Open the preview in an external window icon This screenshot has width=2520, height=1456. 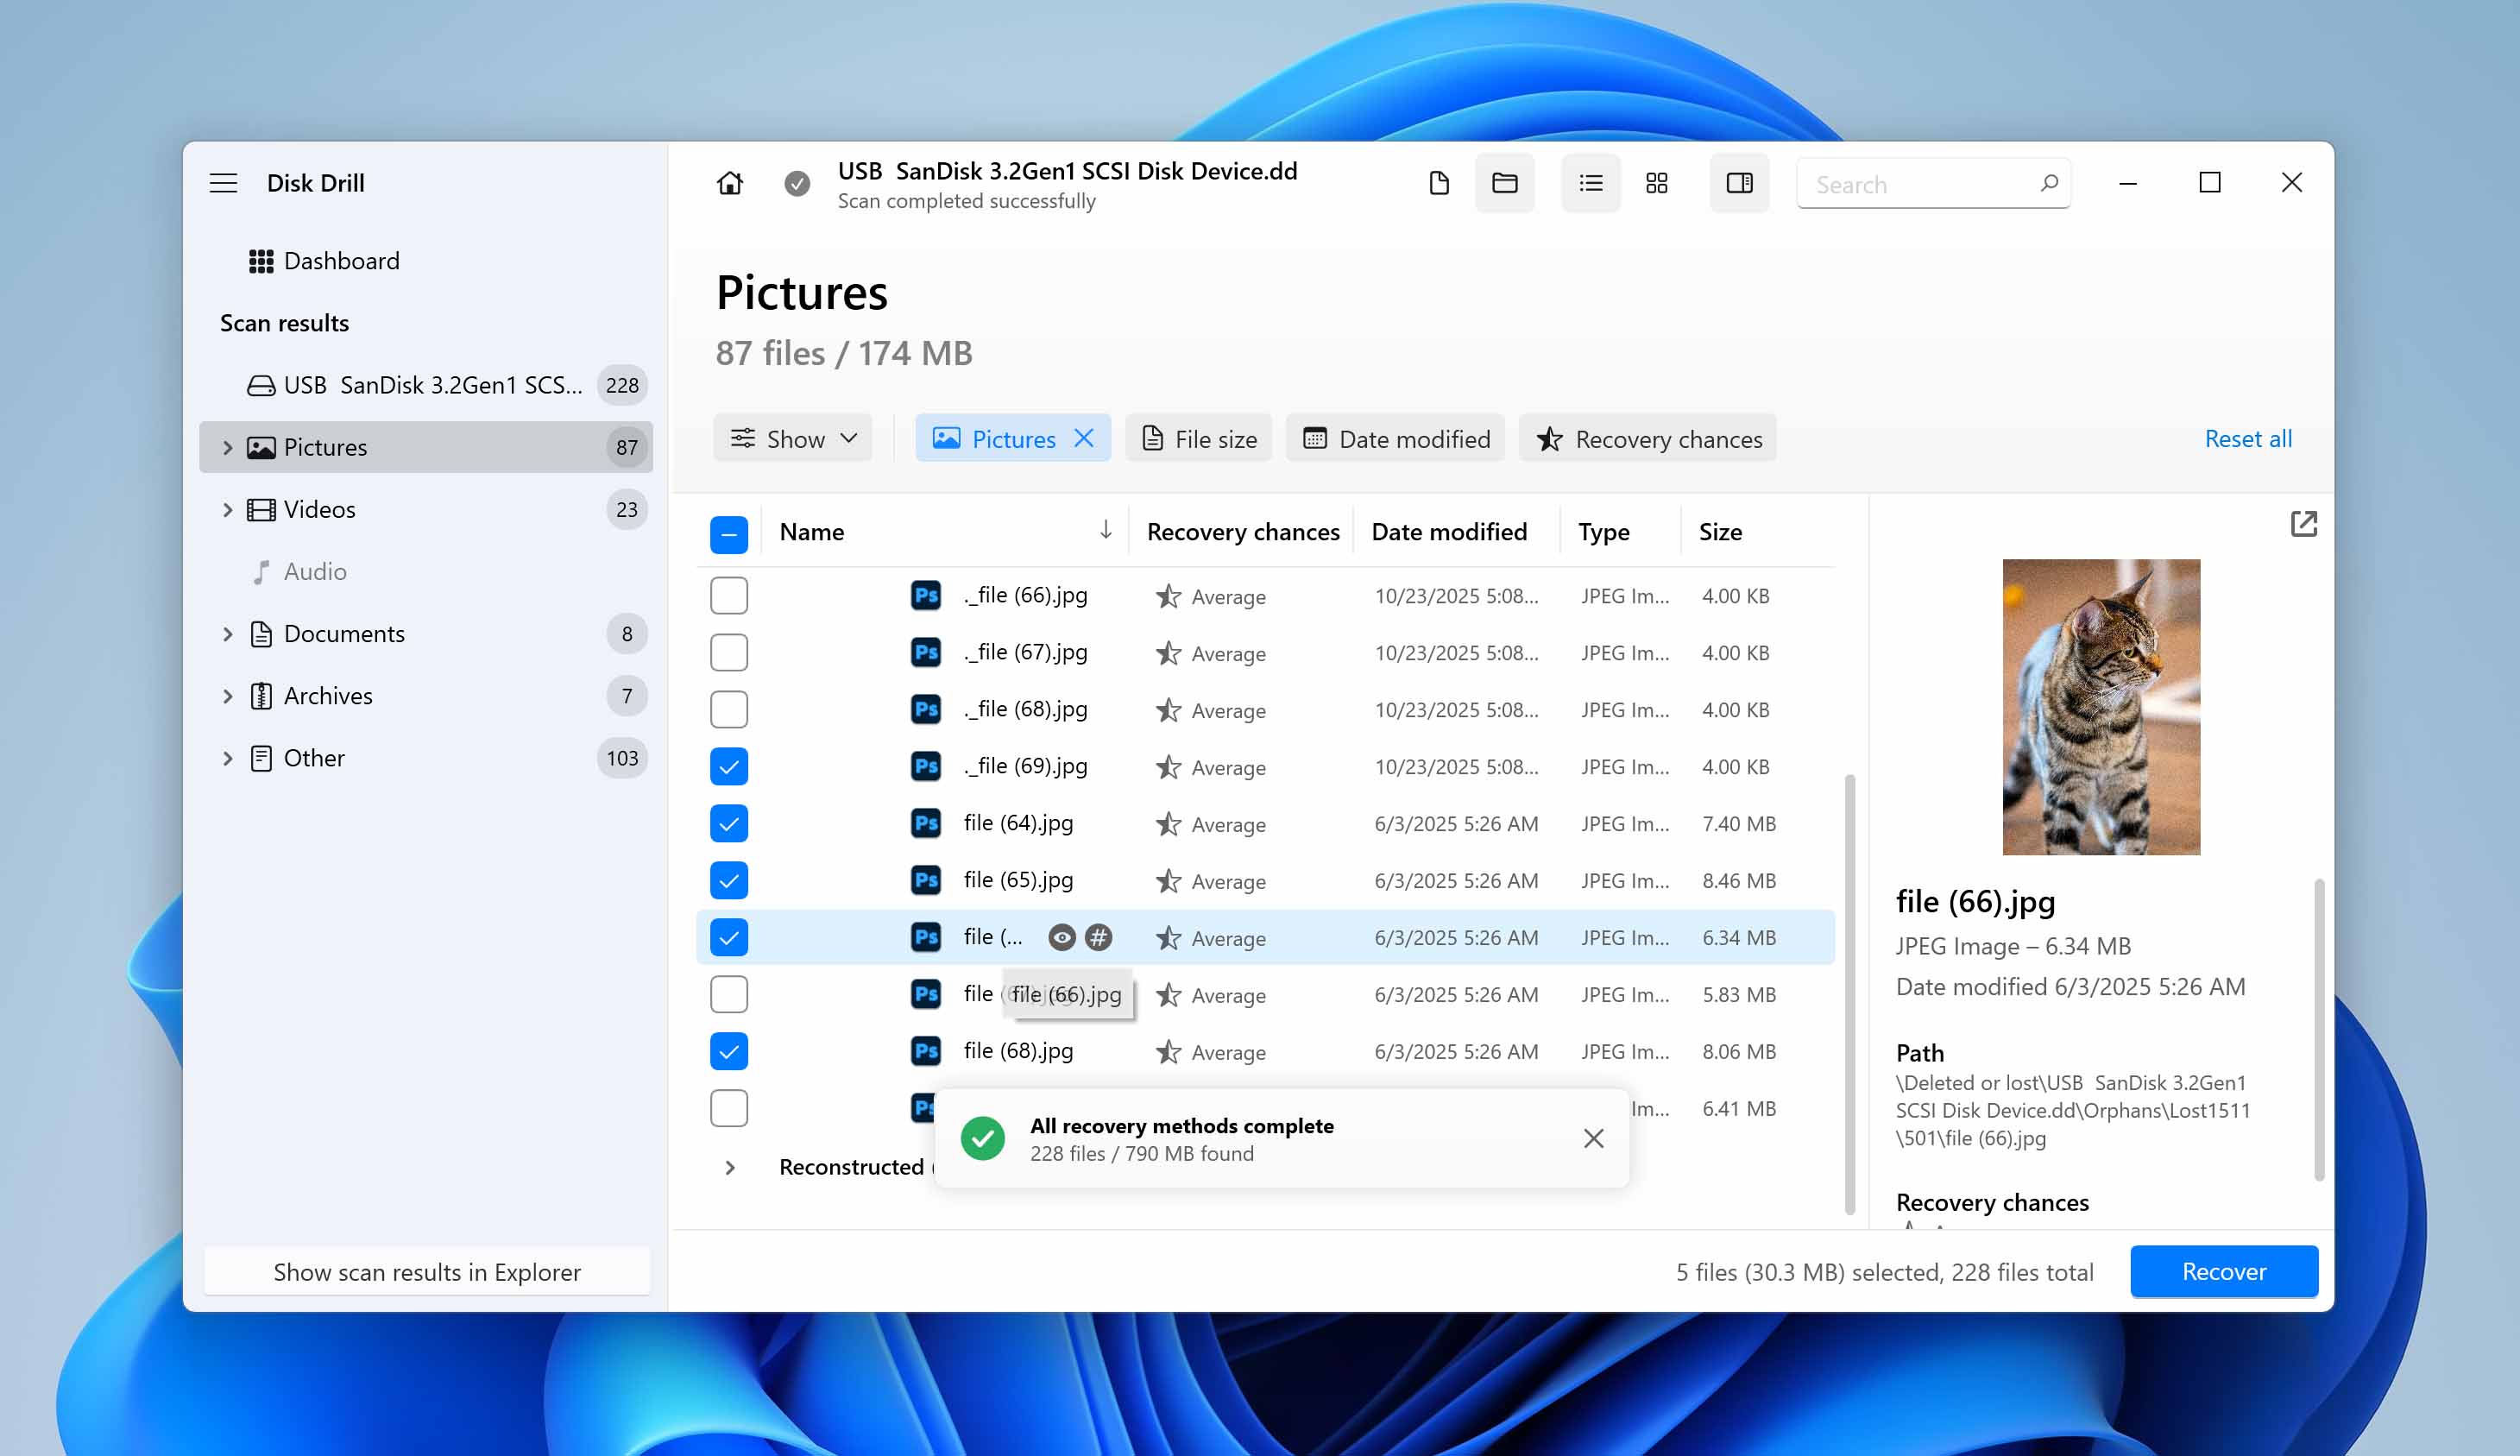(x=2302, y=524)
